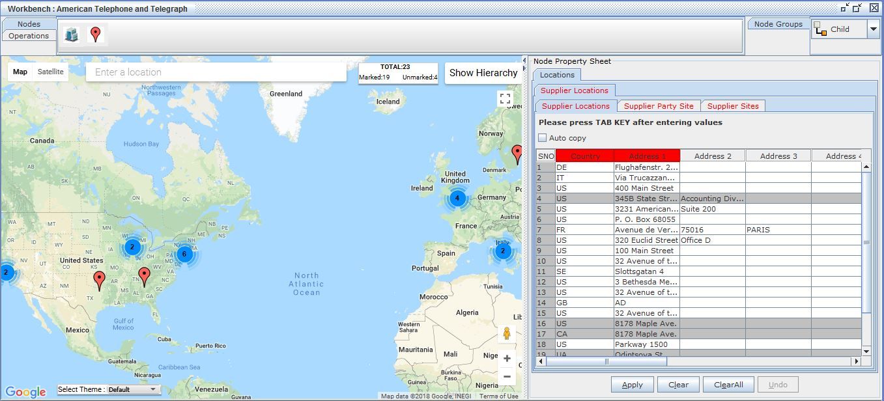The height and width of the screenshot is (401, 884).
Task: Click the table vertical scrollbar thumb
Action: coord(866,242)
